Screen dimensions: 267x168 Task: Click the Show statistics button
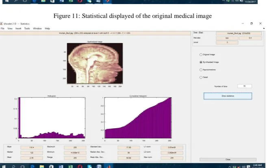click(228, 96)
